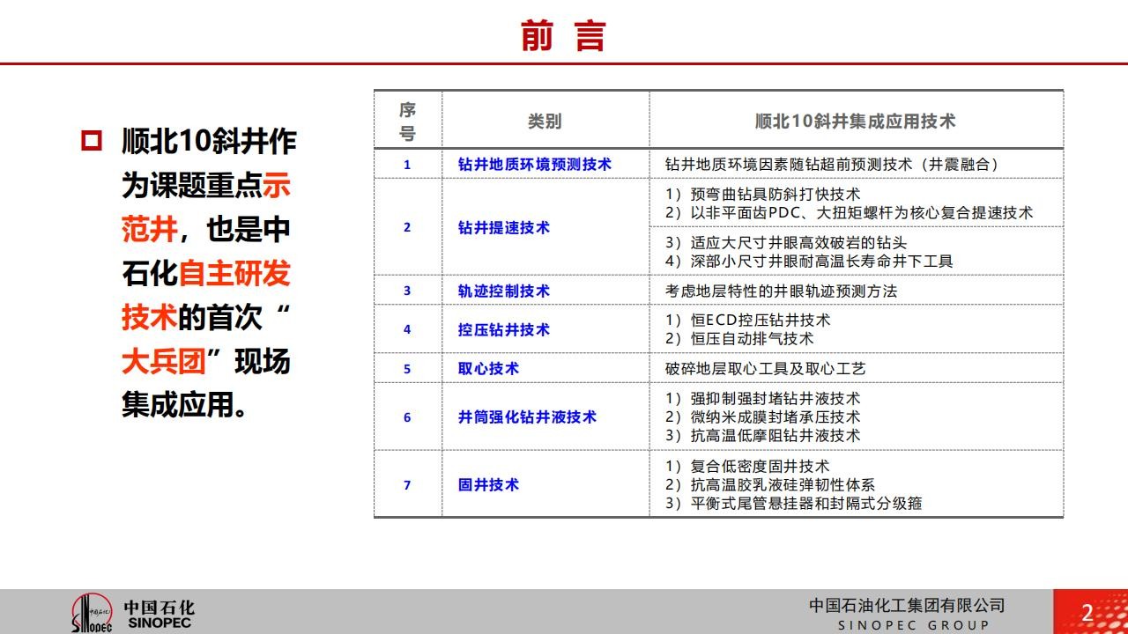Click line 微纳米成膜封堵承压技术

(775, 417)
